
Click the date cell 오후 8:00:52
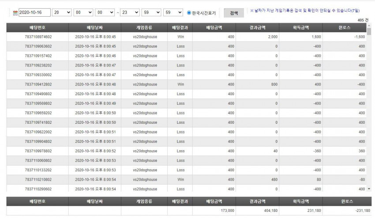pos(95,151)
